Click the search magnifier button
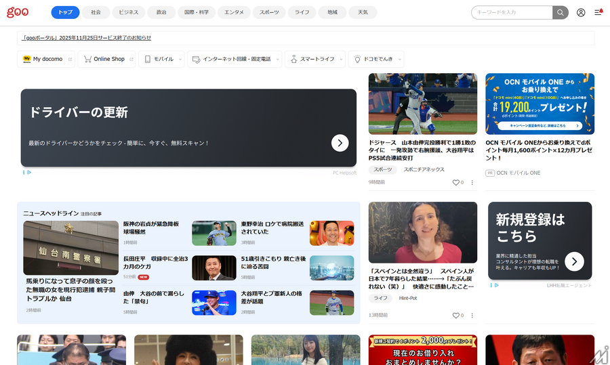This screenshot has height=365, width=610. click(561, 12)
